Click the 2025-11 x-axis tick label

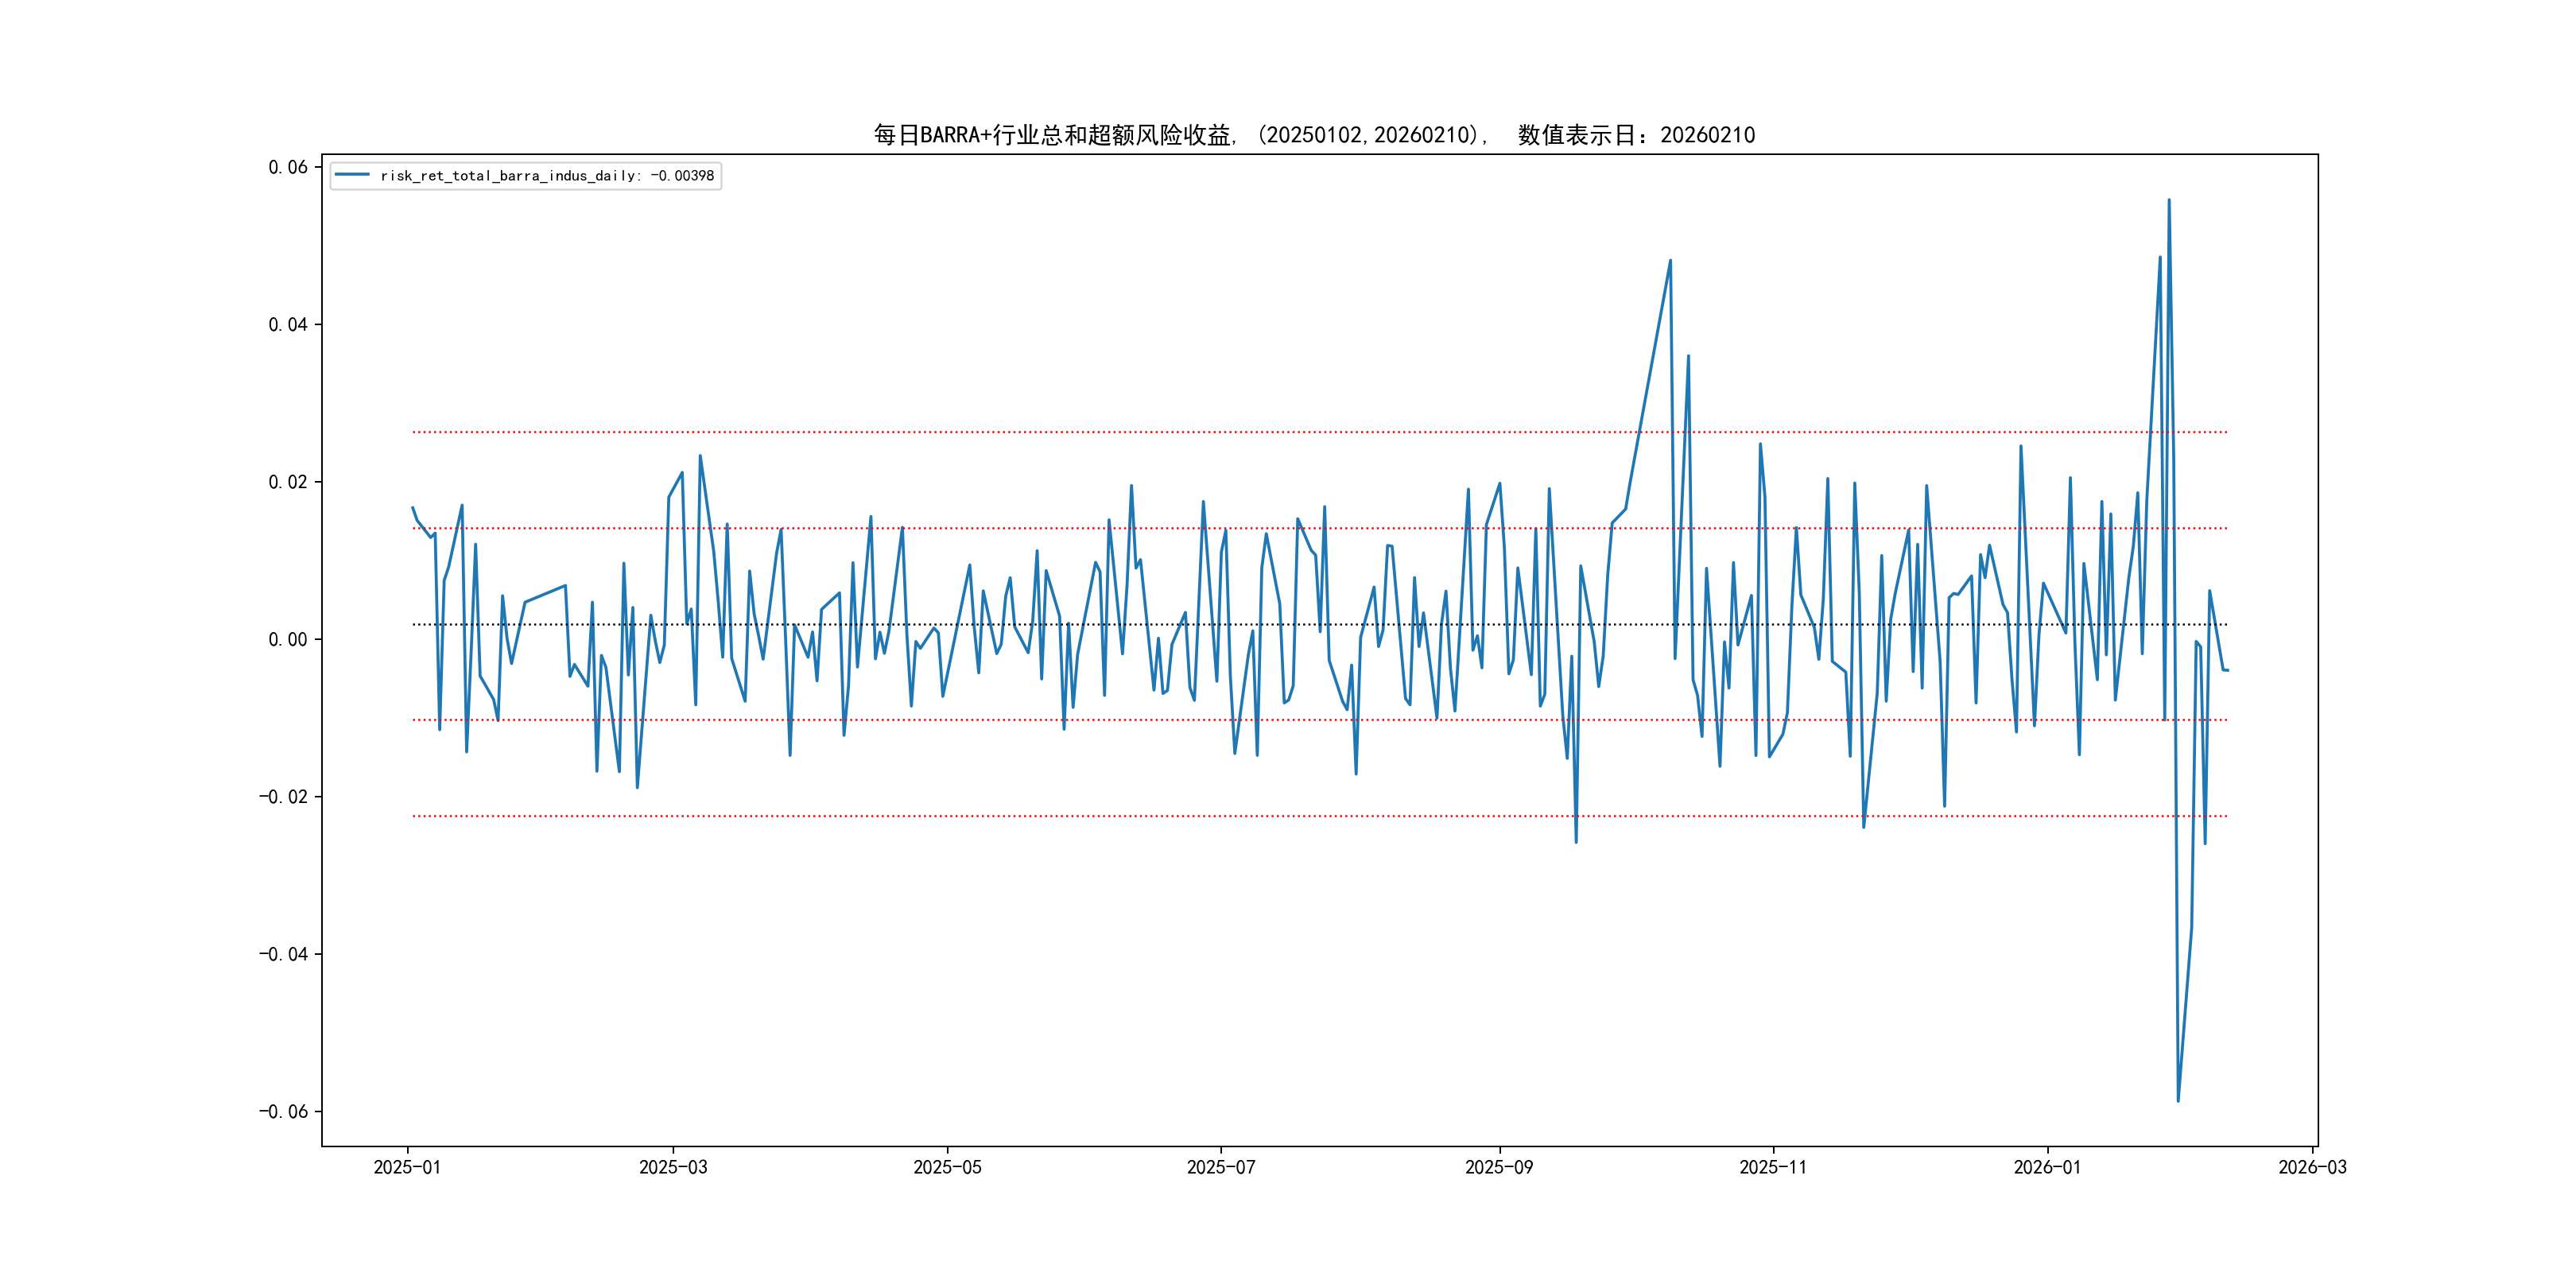pyautogui.click(x=1772, y=1167)
